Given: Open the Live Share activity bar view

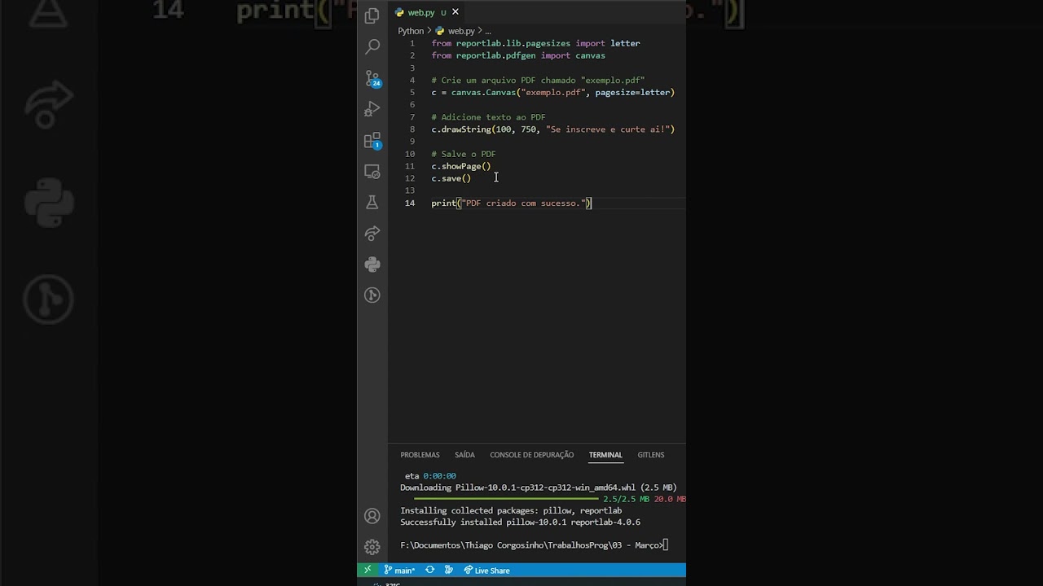Looking at the screenshot, I should (x=372, y=234).
